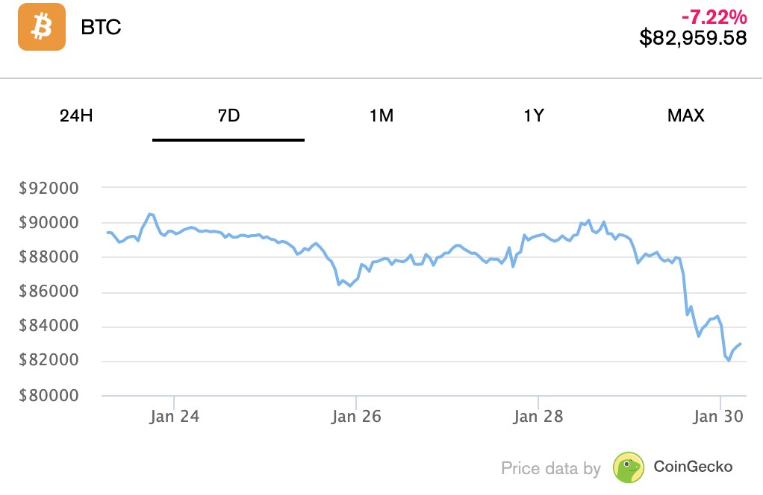Click the CoinGecko text link
Screen dimensions: 763x495
(693, 467)
